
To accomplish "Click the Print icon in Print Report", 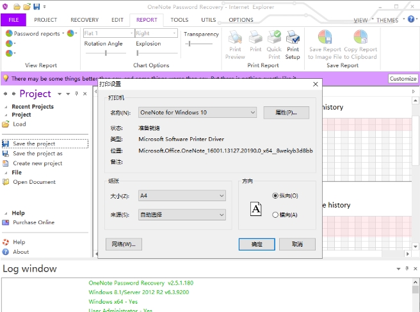I will (255, 37).
